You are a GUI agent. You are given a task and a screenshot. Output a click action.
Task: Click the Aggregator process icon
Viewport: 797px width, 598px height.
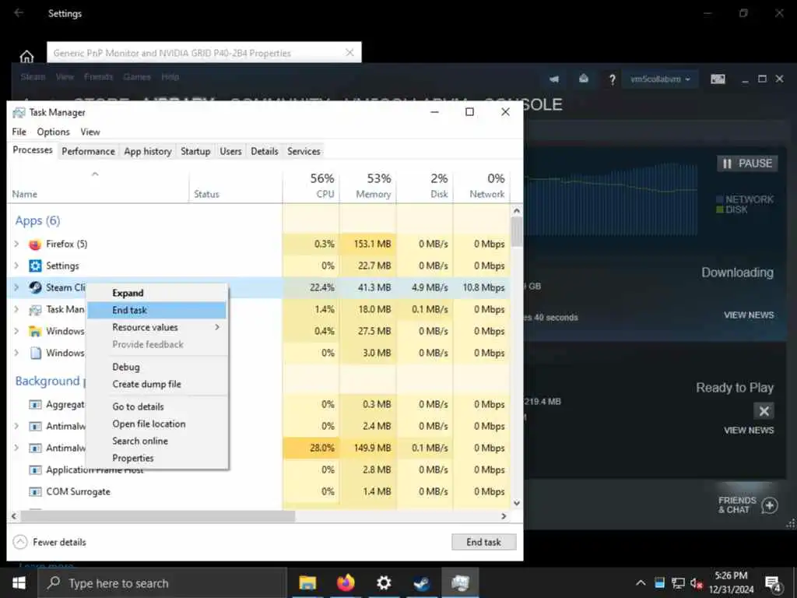coord(35,405)
